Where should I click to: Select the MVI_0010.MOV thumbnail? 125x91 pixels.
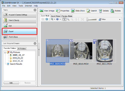click(x=81, y=51)
